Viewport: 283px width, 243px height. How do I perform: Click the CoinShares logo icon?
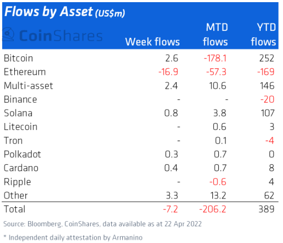click(x=8, y=35)
